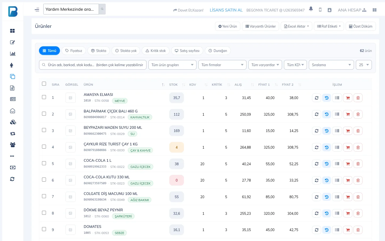
Task: Print barcode for BEYPAZARI MADEN SUYU 200 ML
Action: pos(337,131)
